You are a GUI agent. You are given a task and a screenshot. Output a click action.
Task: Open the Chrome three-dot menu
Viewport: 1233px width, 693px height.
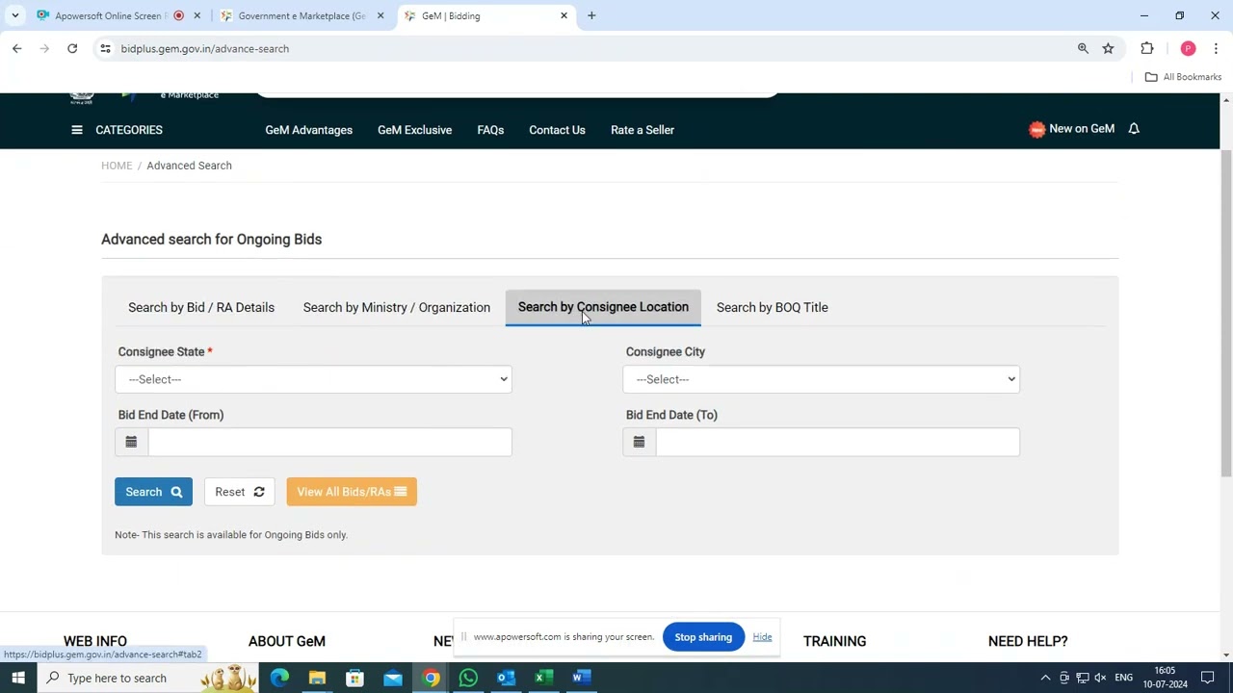(1216, 48)
